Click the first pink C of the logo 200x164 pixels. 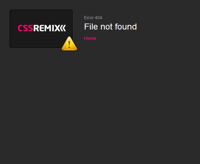20,28
